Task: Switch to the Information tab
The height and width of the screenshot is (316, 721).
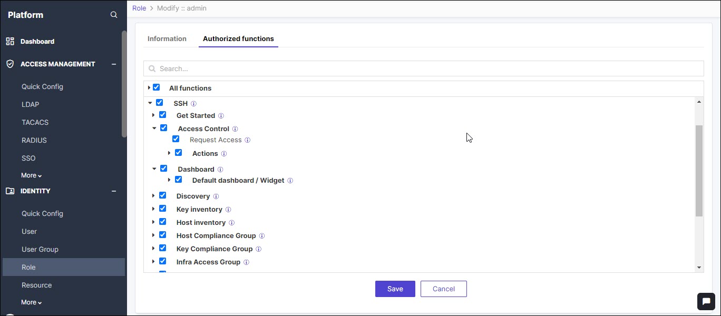Action: 167,39
